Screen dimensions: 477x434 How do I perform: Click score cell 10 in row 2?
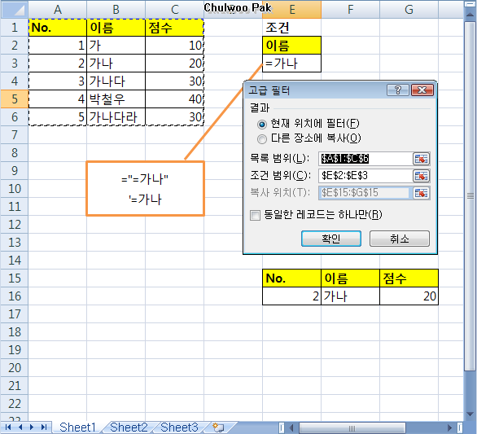(x=175, y=46)
